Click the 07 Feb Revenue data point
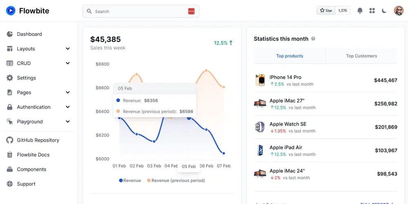408x204 pixels. click(x=224, y=153)
